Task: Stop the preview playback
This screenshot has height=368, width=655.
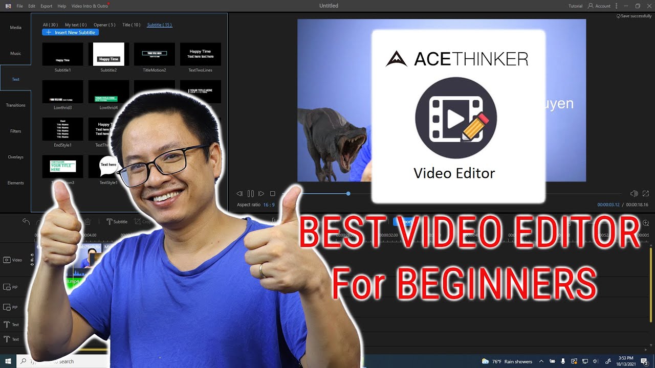Action: 273,194
